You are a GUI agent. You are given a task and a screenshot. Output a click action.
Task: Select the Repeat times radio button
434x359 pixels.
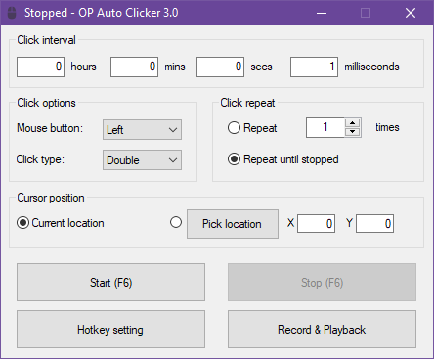pyautogui.click(x=234, y=128)
